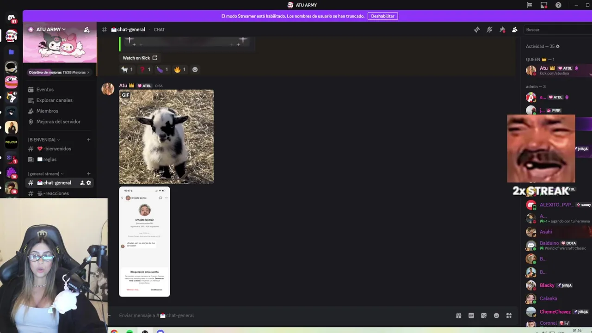Viewport: 592px width, 333px height.
Task: Open the GIF picker
Action: coord(471,315)
